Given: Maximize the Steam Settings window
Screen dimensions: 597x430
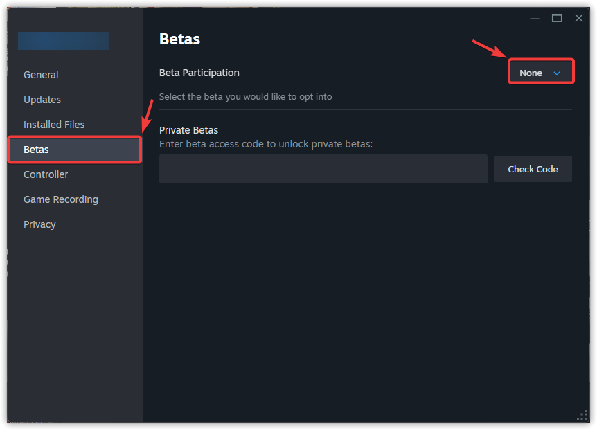Looking at the screenshot, I should (556, 18).
